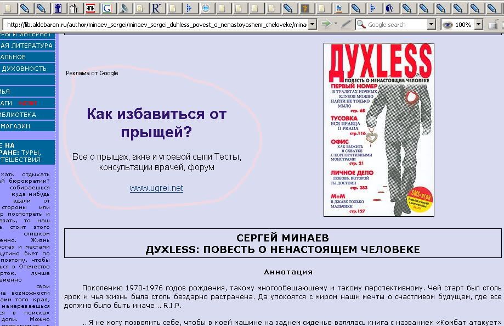Open the Google search engine dropdown
Viewport: 504px width, 326px height.
click(x=432, y=25)
